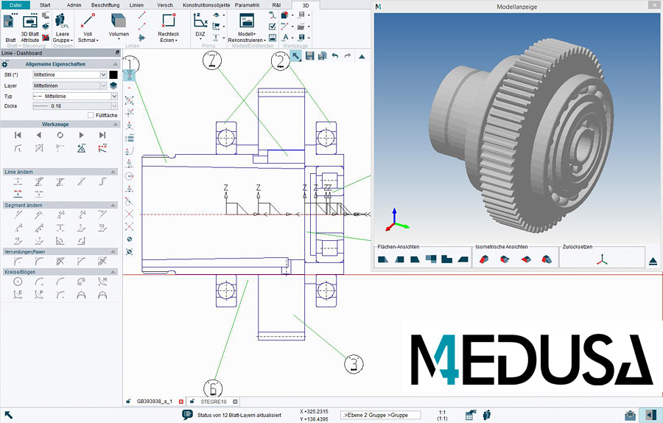Select last Isometrische Ansichten view icon
Viewport: 663px width, 423px height.
pos(547,259)
